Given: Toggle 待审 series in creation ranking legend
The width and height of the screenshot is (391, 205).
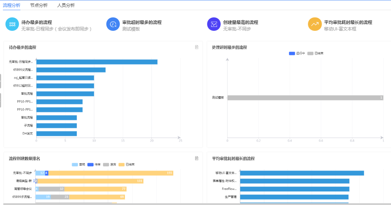Looking at the screenshot, I should tap(94, 164).
